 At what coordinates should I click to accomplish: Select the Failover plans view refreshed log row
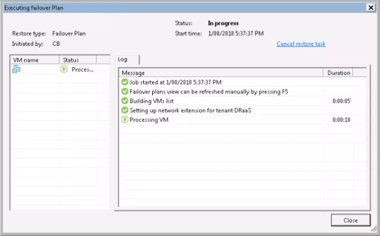point(243,92)
